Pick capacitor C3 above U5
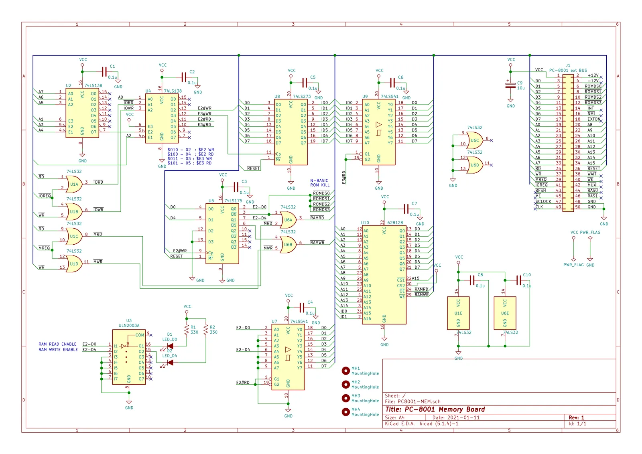 236,187
